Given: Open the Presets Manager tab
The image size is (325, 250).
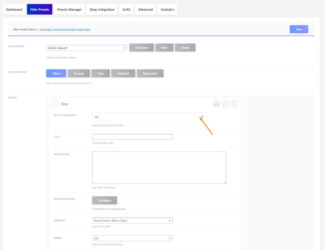Looking at the screenshot, I should (69, 9).
